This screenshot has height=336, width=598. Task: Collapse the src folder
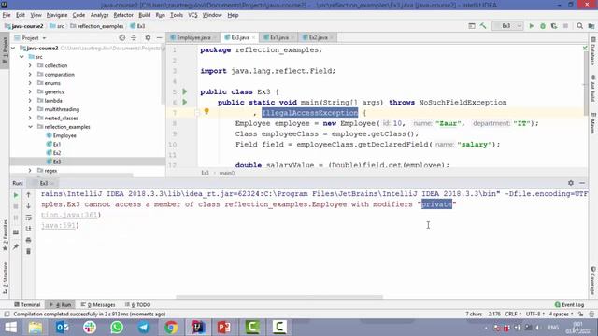(x=21, y=57)
